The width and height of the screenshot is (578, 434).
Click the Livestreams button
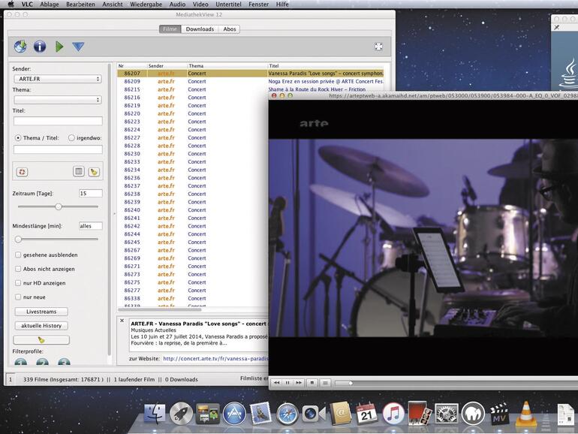[41, 312]
